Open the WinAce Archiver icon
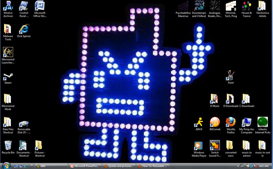The width and height of the screenshot is (273, 169). point(8,6)
